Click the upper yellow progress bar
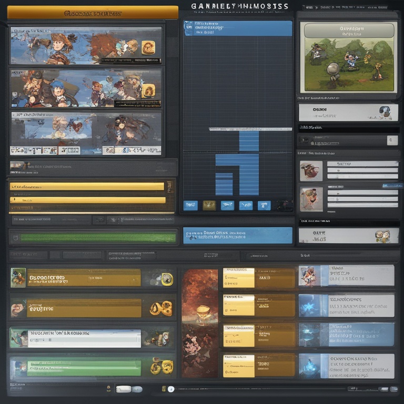Viewport: 404px width, 404px height. [x=87, y=186]
